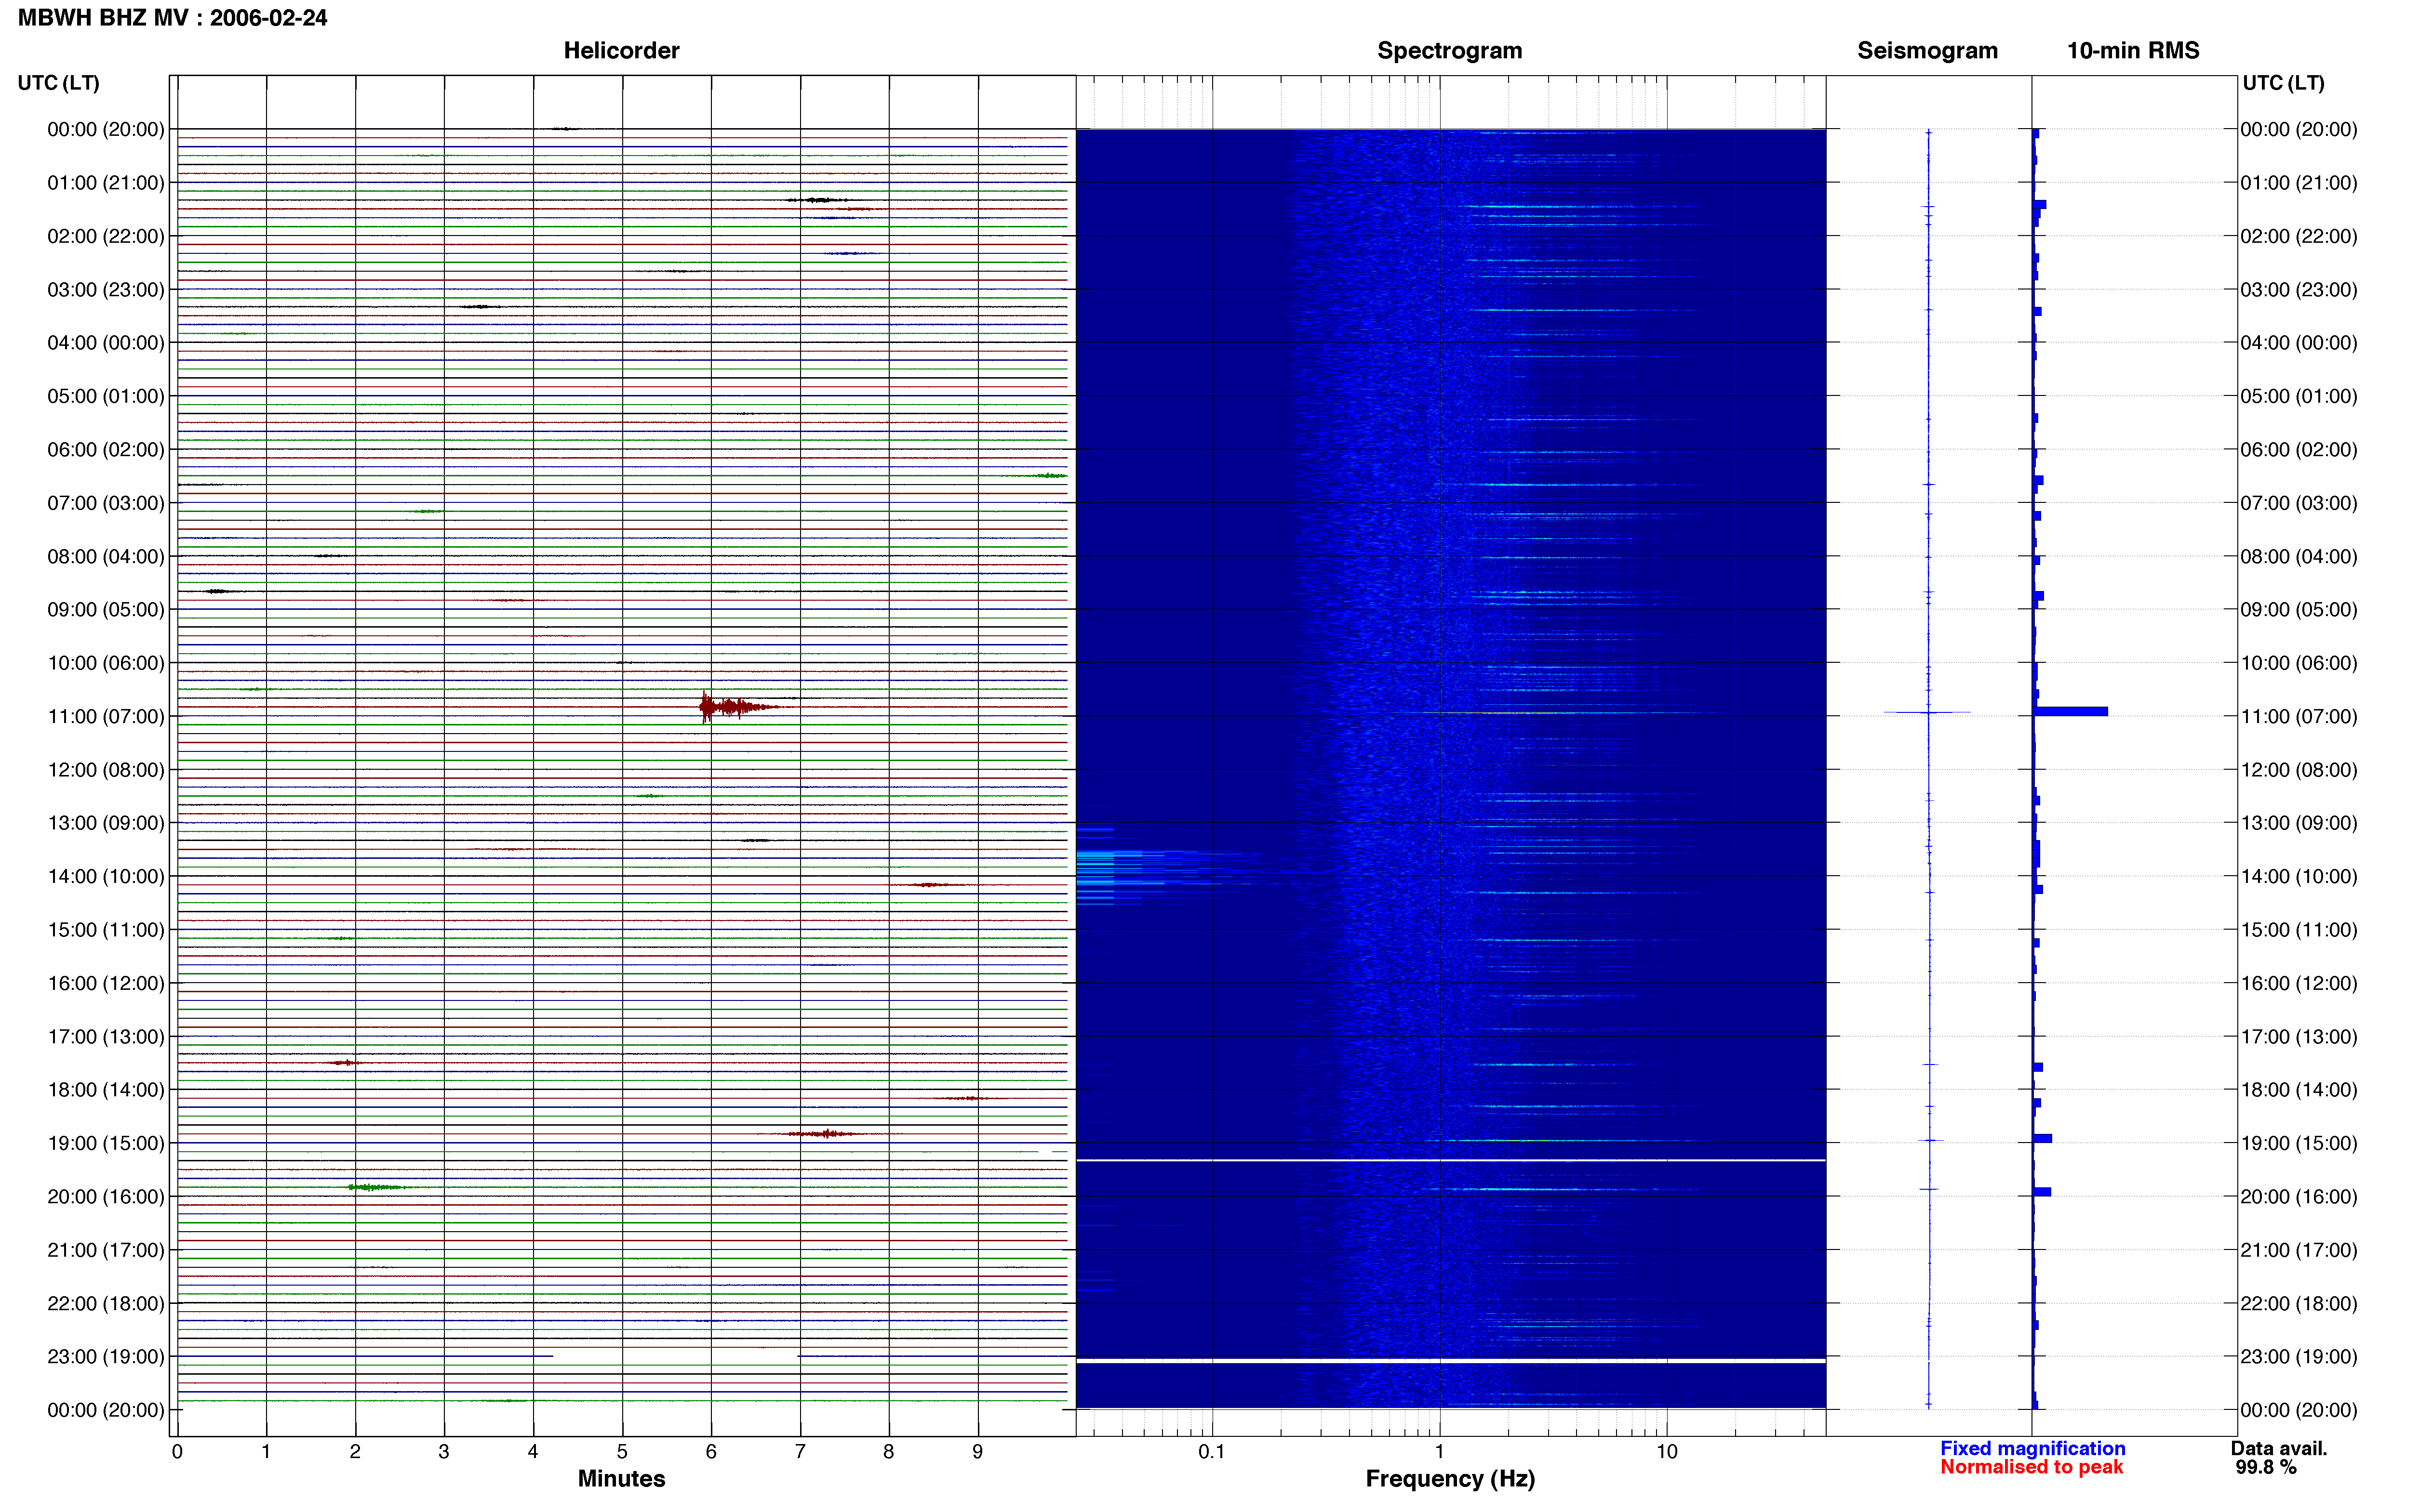Click the thick white data-gap band near 23:05 in Spectrogram

tap(1451, 1361)
